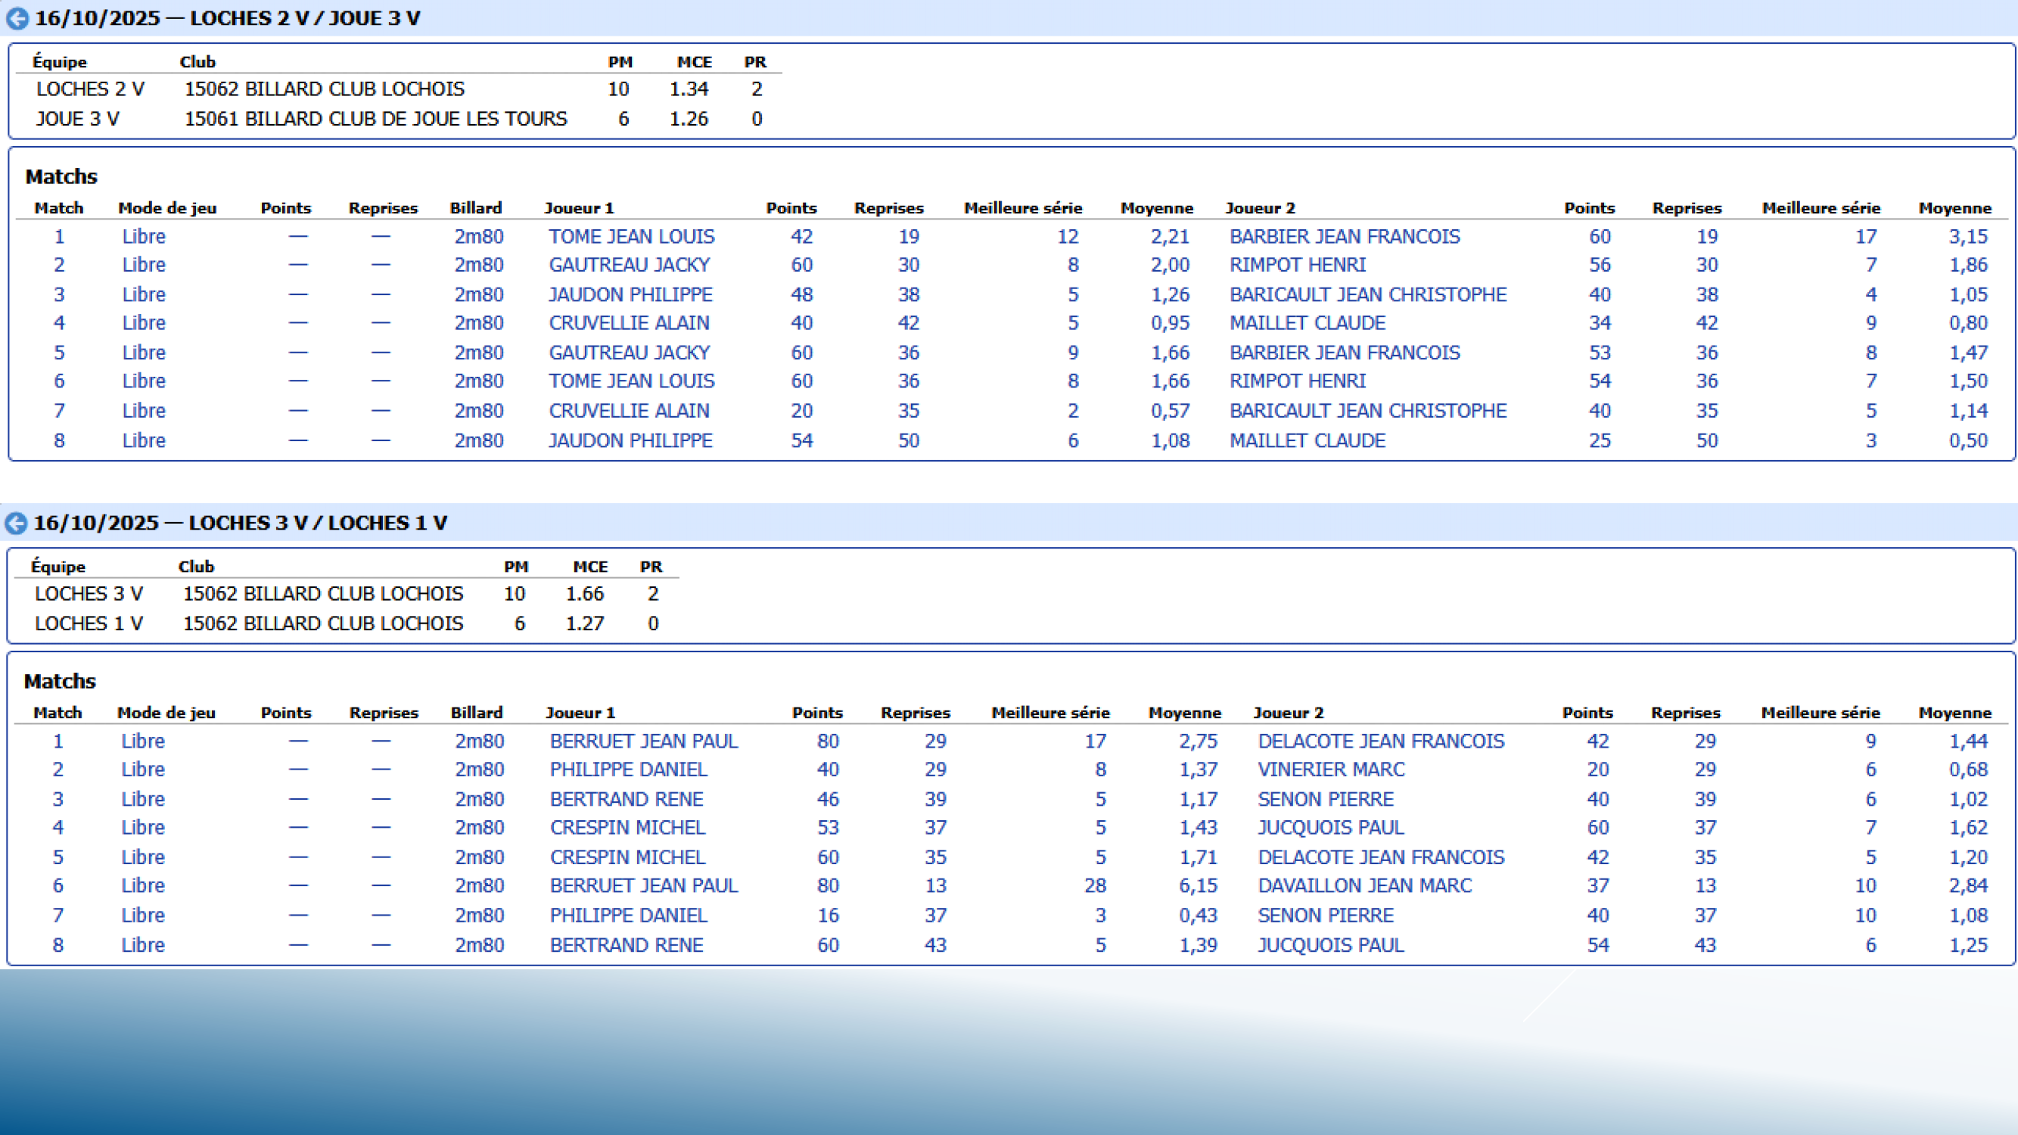Viewport: 2018px width, 1135px height.
Task: Click back arrow beside LOCHES 2 V / JOUE 3 V
Action: [x=17, y=19]
